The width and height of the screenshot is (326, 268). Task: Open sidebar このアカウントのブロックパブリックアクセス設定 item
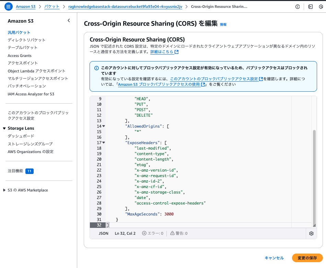tap(38, 115)
